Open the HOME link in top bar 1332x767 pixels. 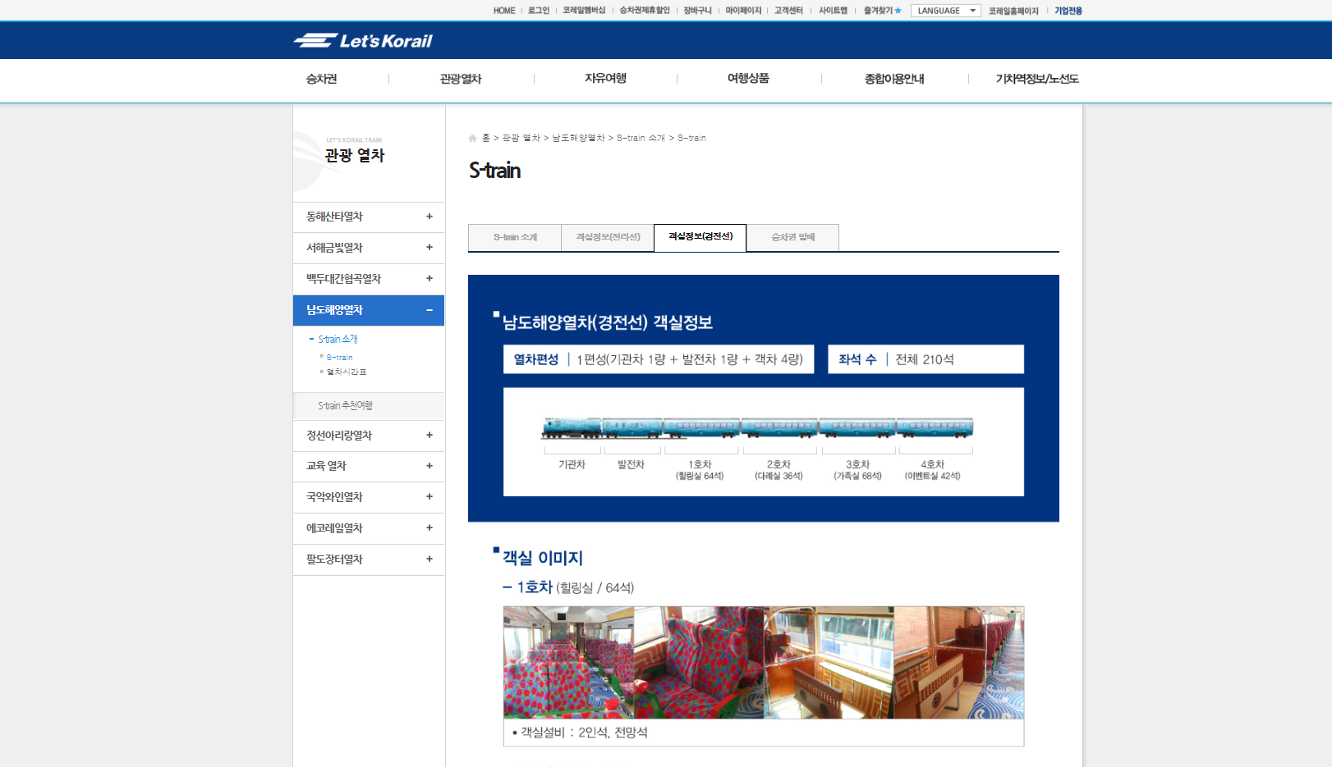click(504, 11)
